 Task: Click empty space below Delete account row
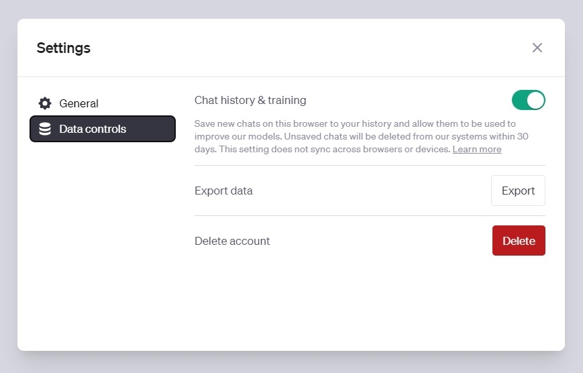coord(370,301)
